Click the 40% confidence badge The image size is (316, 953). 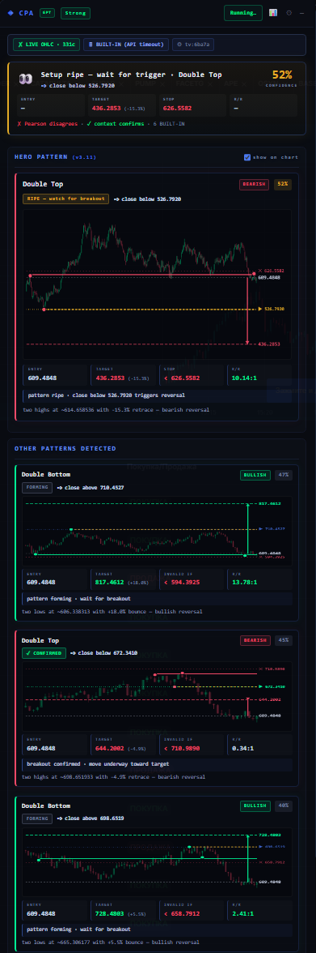point(283,806)
